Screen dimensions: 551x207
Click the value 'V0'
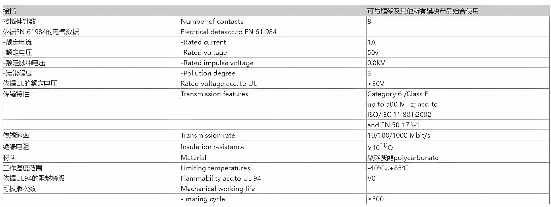click(371, 178)
